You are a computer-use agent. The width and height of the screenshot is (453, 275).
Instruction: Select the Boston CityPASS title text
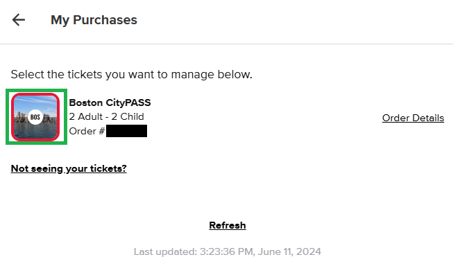pos(110,103)
